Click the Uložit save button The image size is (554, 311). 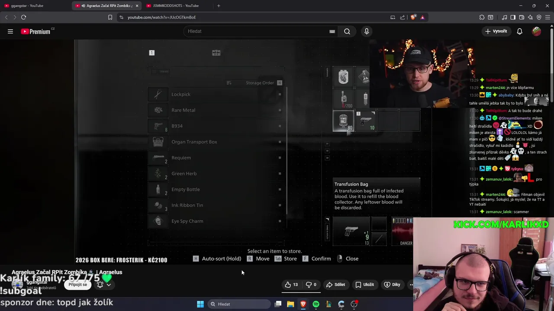364,285
